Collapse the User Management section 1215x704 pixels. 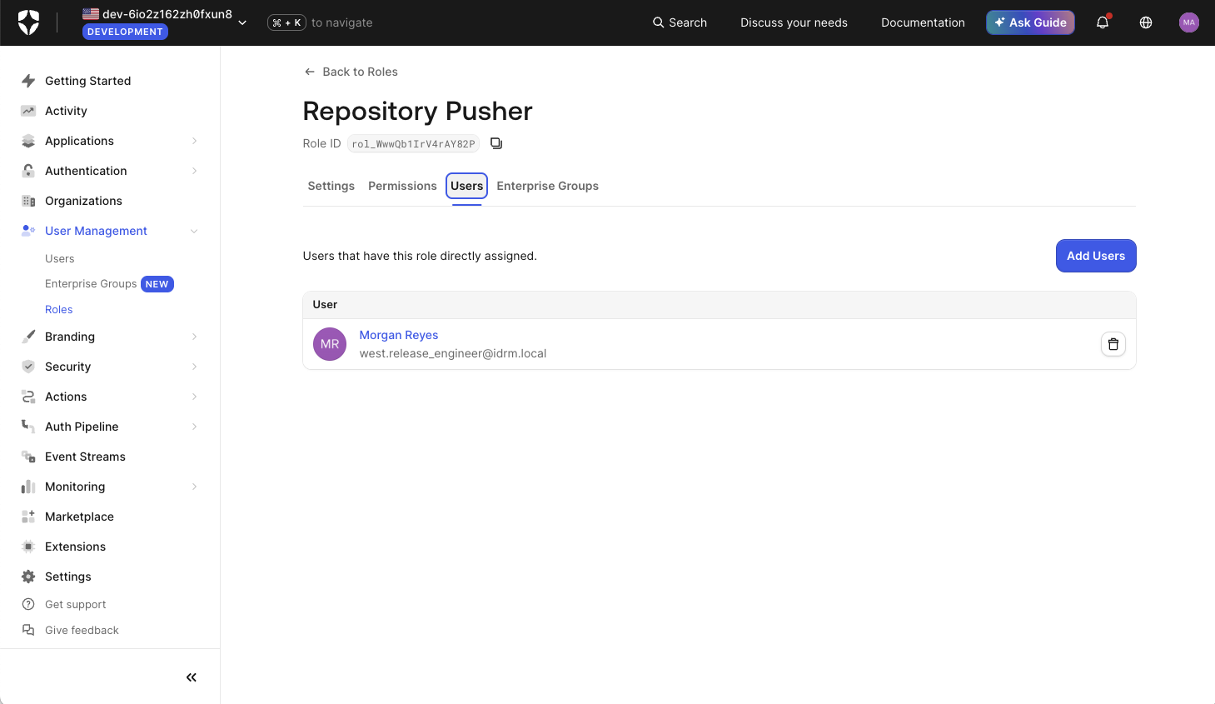[x=194, y=231]
